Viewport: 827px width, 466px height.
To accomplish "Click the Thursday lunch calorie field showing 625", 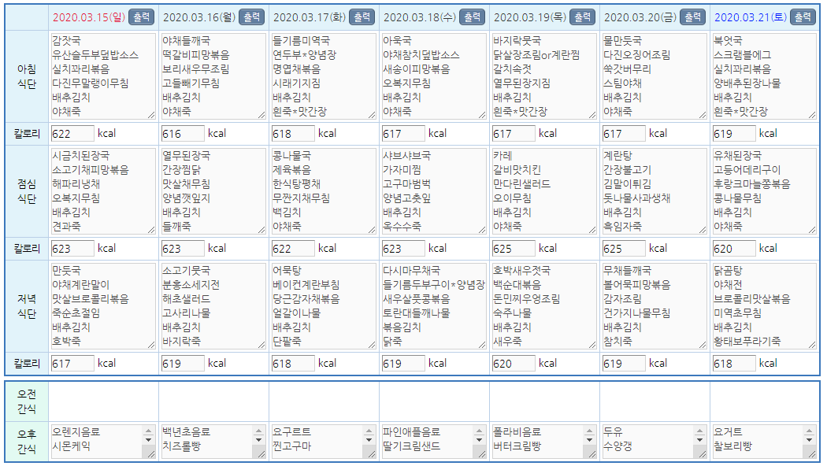I will [513, 249].
